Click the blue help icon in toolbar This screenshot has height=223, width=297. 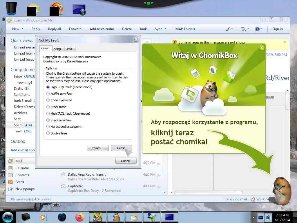(x=257, y=29)
